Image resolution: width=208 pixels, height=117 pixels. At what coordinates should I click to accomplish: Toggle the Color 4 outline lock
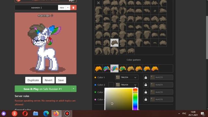146,99
